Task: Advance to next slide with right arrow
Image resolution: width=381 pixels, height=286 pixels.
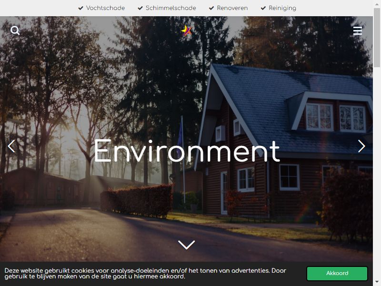Action: pos(361,146)
